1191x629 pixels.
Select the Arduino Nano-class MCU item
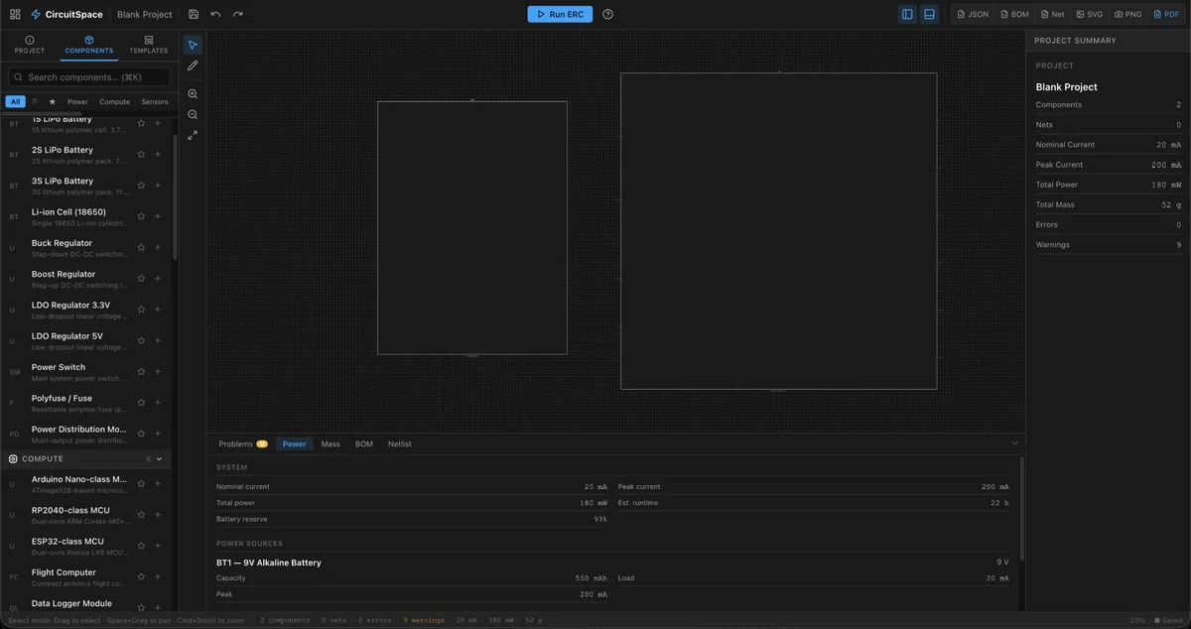85,484
